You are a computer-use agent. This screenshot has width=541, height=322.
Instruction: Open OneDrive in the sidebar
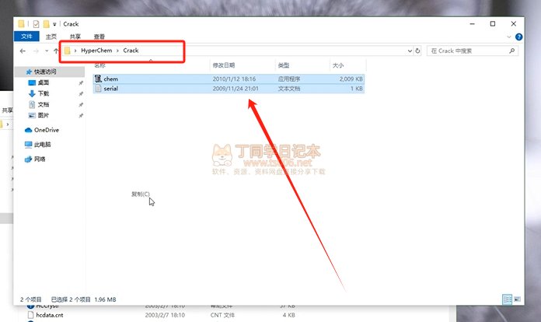(x=46, y=130)
